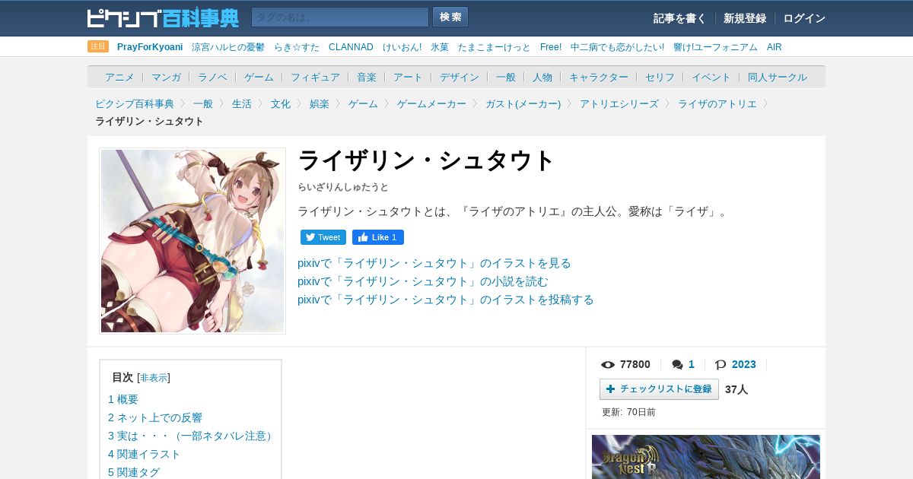Open pixivで…の小説を読む link
The width and height of the screenshot is (913, 479).
(x=423, y=281)
